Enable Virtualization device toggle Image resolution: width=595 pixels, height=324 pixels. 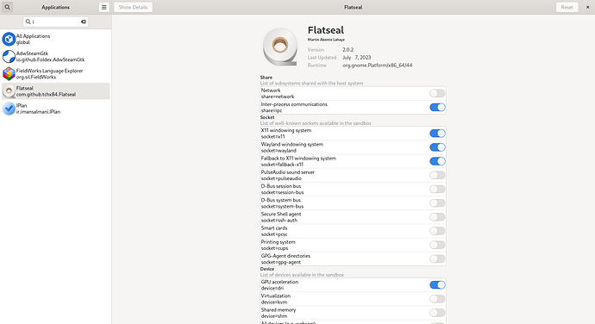[437, 299]
